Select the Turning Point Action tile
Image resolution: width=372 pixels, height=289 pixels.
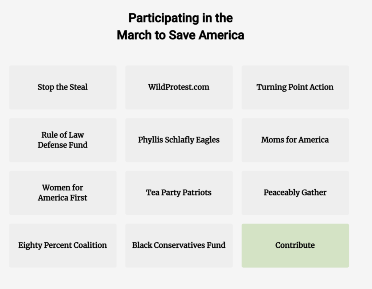tap(295, 87)
